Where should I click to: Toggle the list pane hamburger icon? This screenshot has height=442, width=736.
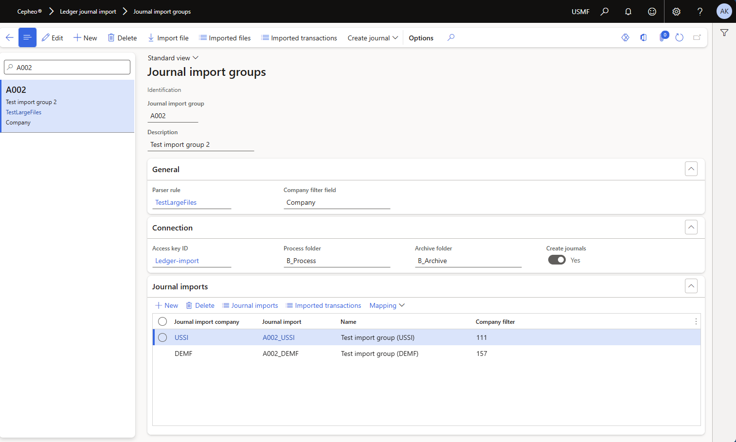pos(27,37)
